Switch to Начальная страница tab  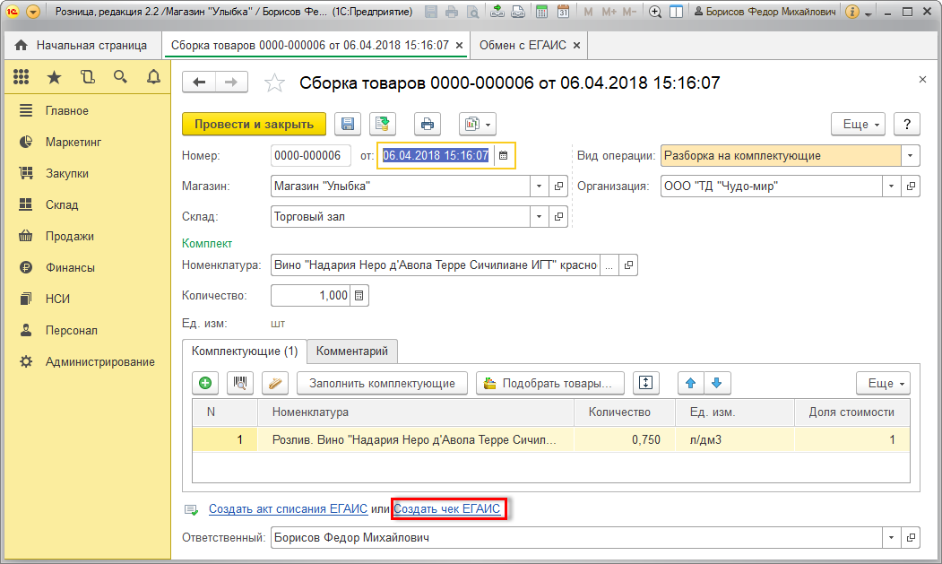click(82, 45)
